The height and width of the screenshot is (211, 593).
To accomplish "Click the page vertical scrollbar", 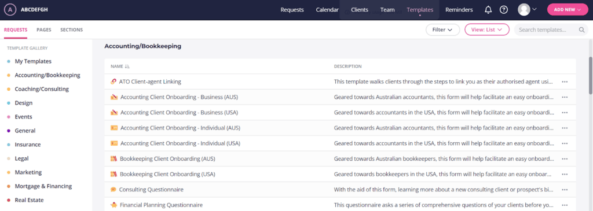I will (x=590, y=76).
